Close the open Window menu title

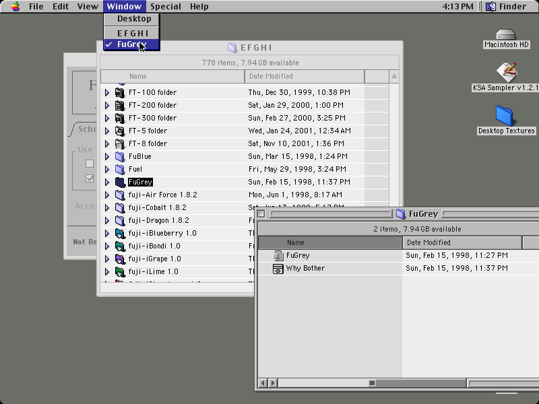124,6
